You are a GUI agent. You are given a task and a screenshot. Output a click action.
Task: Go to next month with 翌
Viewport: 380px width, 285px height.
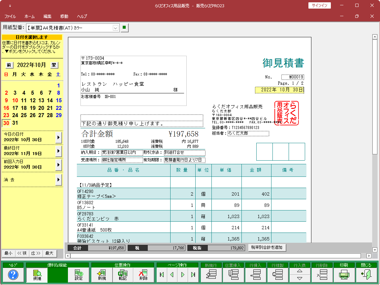pyautogui.click(x=54, y=65)
